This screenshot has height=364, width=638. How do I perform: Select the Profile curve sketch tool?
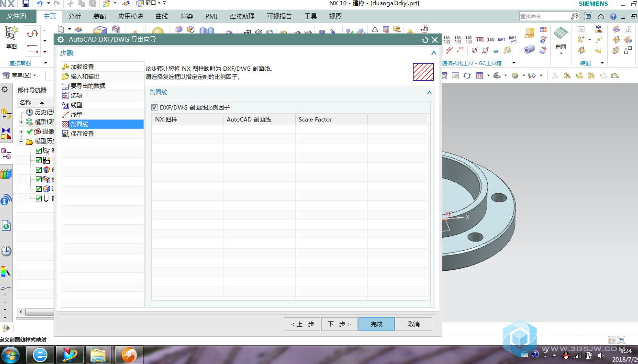(33, 33)
